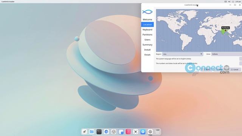Launch the Terminal from the dock
The width and height of the screenshot is (242, 136).
[x=99, y=132]
